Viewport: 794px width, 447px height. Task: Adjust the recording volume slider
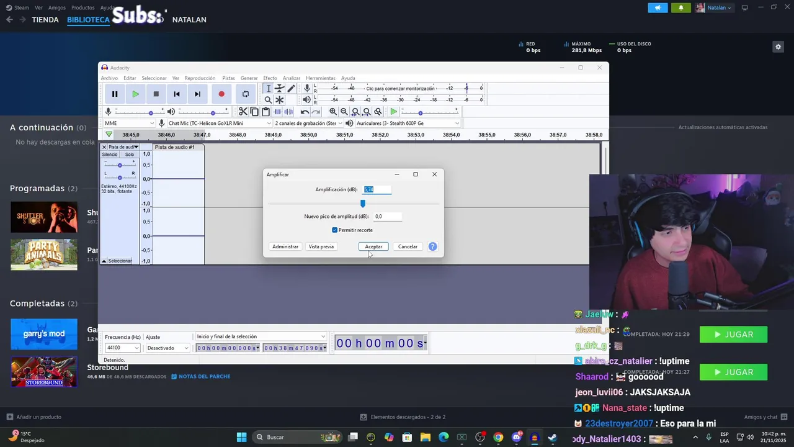(x=141, y=112)
